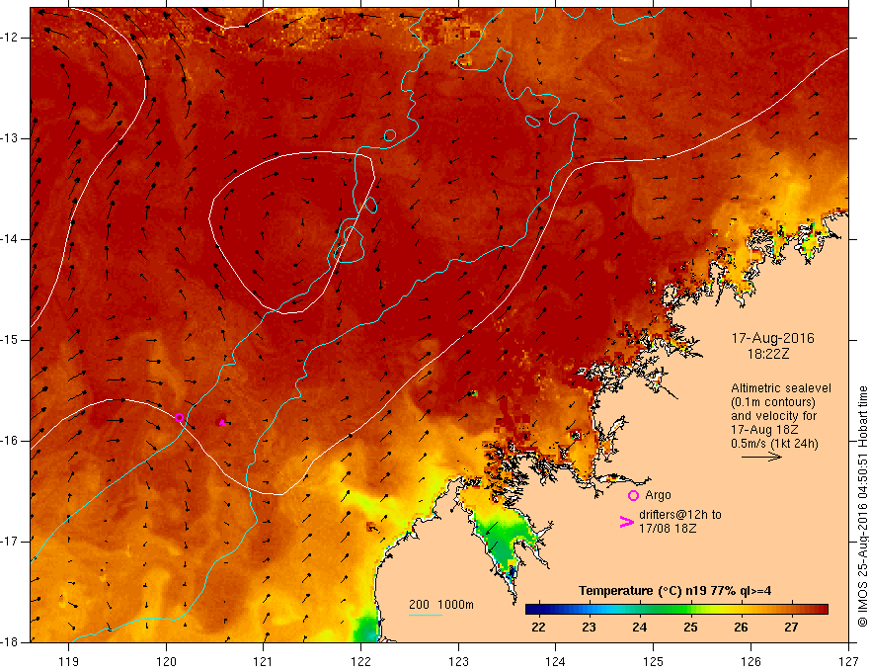Click the '200 1000m' depth label
The width and height of the screenshot is (869, 672).
pyautogui.click(x=441, y=605)
